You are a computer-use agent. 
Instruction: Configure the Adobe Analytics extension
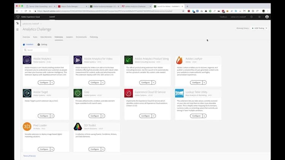point(44,82)
